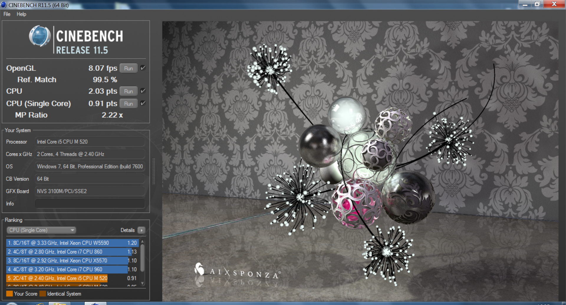Image resolution: width=566 pixels, height=305 pixels.
Task: Select ranking entry Intel Core i7 CPU 960
Action: point(73,269)
